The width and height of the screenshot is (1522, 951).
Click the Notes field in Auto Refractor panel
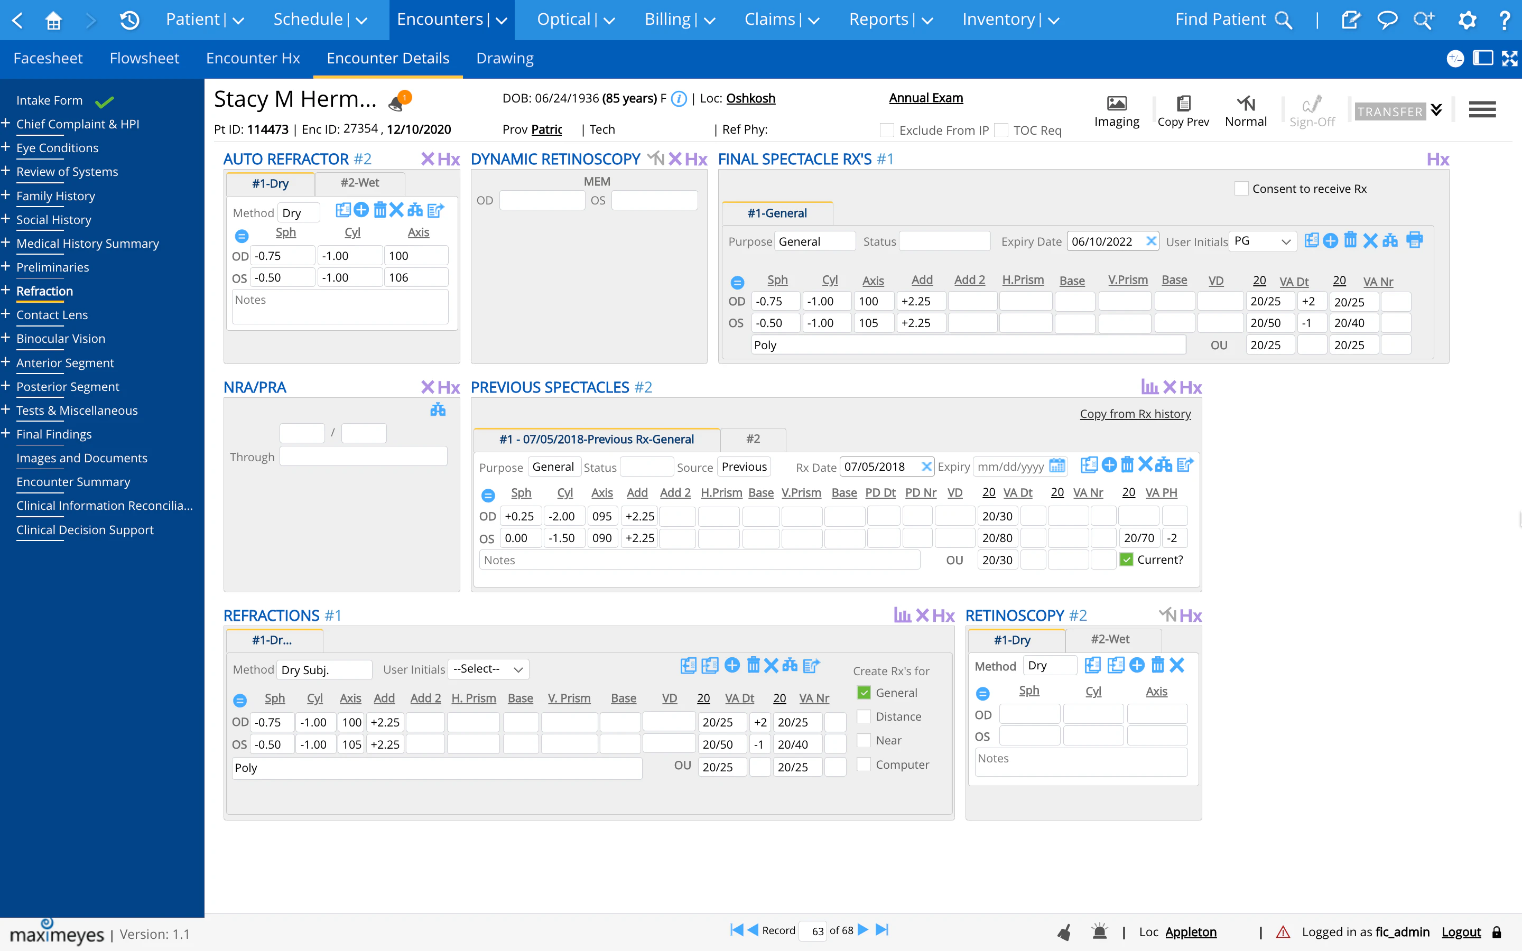[340, 306]
